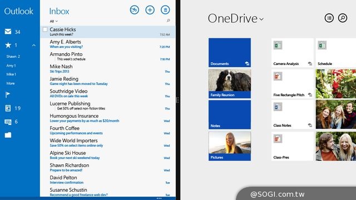Image resolution: width=356 pixels, height=200 pixels.
Task: Open the Five Rectangle Pitch PowerPoint file
Action: (293, 84)
